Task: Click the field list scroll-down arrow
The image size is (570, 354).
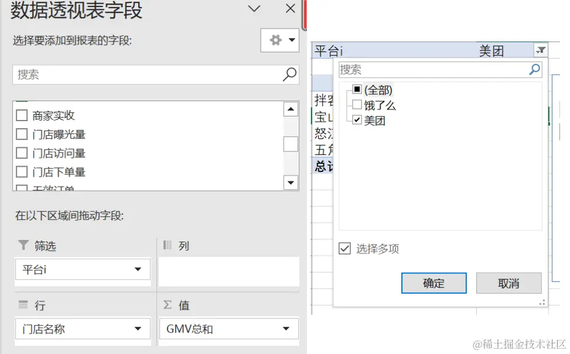Action: pyautogui.click(x=289, y=183)
